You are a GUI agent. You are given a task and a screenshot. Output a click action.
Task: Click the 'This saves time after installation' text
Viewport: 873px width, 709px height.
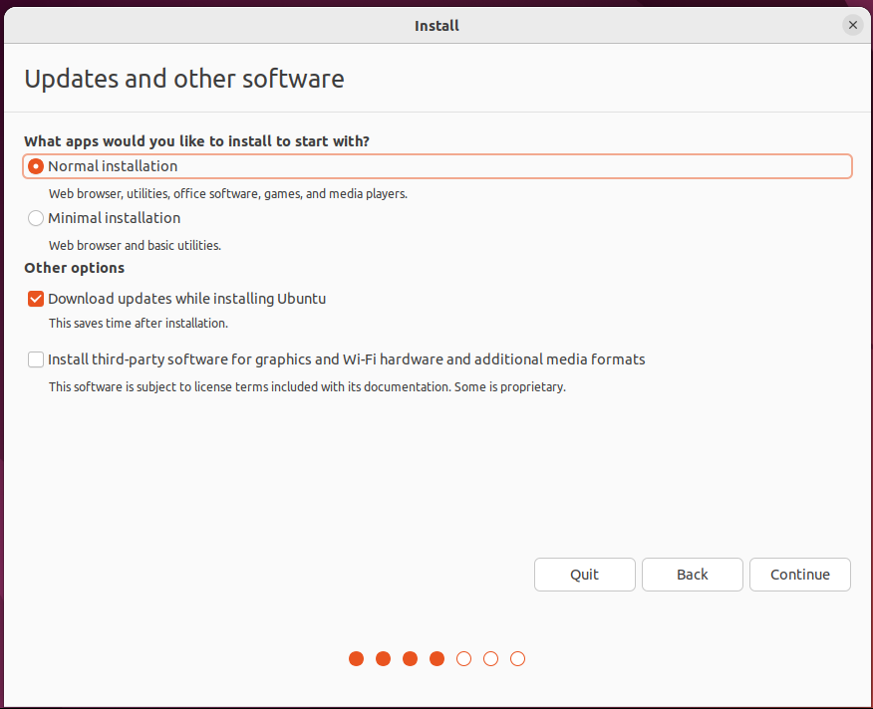tap(139, 324)
